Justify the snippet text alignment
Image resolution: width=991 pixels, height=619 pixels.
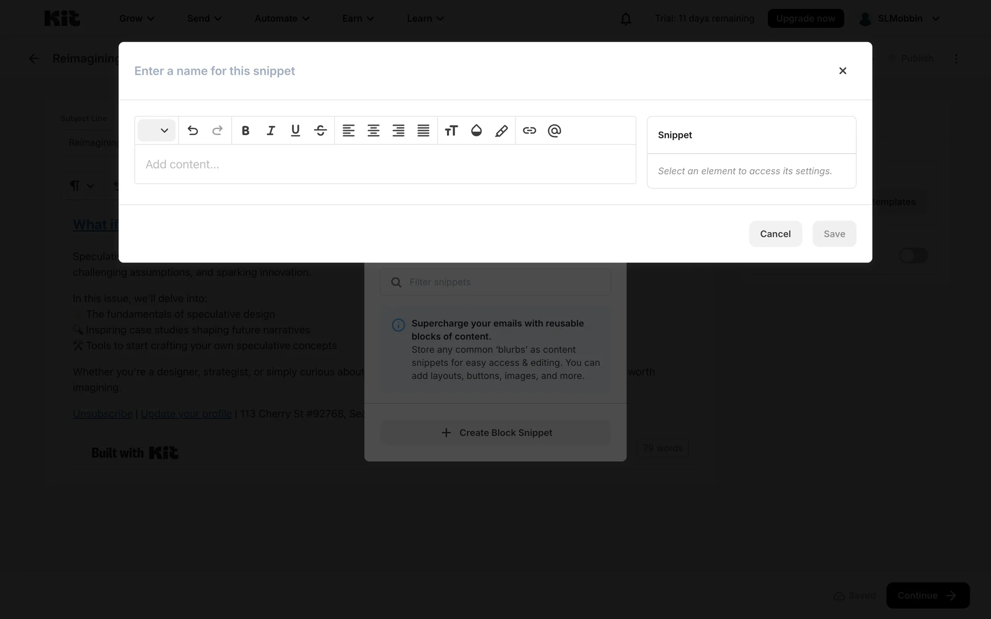(x=423, y=131)
